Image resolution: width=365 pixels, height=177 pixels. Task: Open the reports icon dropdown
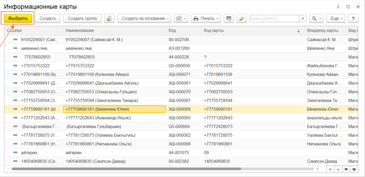tap(181, 19)
